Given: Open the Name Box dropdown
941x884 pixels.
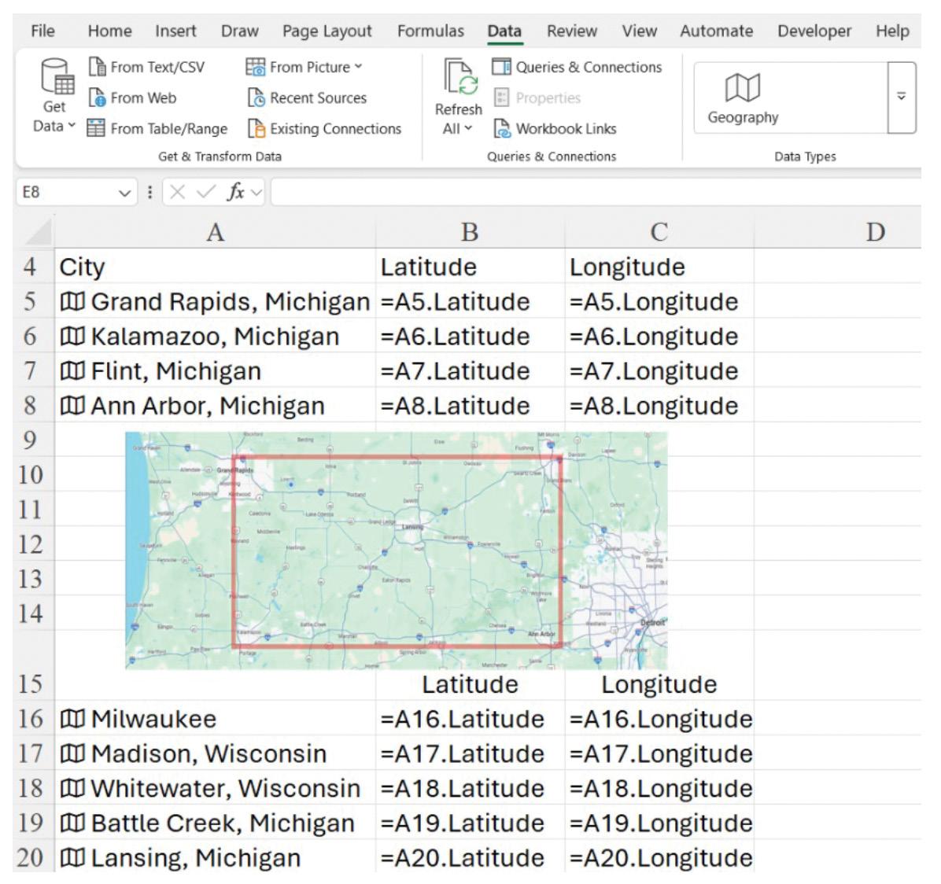Looking at the screenshot, I should [124, 193].
